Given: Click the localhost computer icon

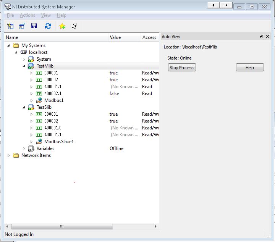Looking at the screenshot, I should 24,52.
